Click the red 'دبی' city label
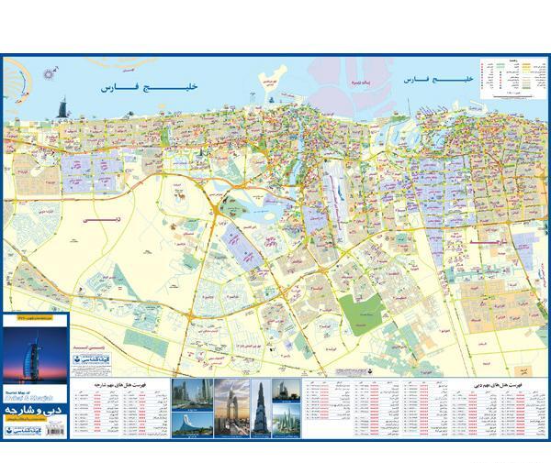Viewport: 551px width, 463px height. pyautogui.click(x=102, y=220)
